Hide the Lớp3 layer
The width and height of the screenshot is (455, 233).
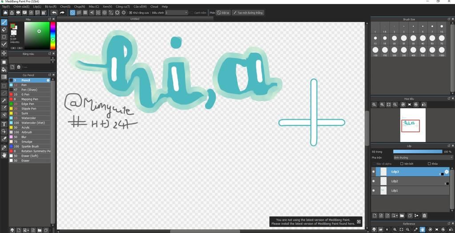373,171
